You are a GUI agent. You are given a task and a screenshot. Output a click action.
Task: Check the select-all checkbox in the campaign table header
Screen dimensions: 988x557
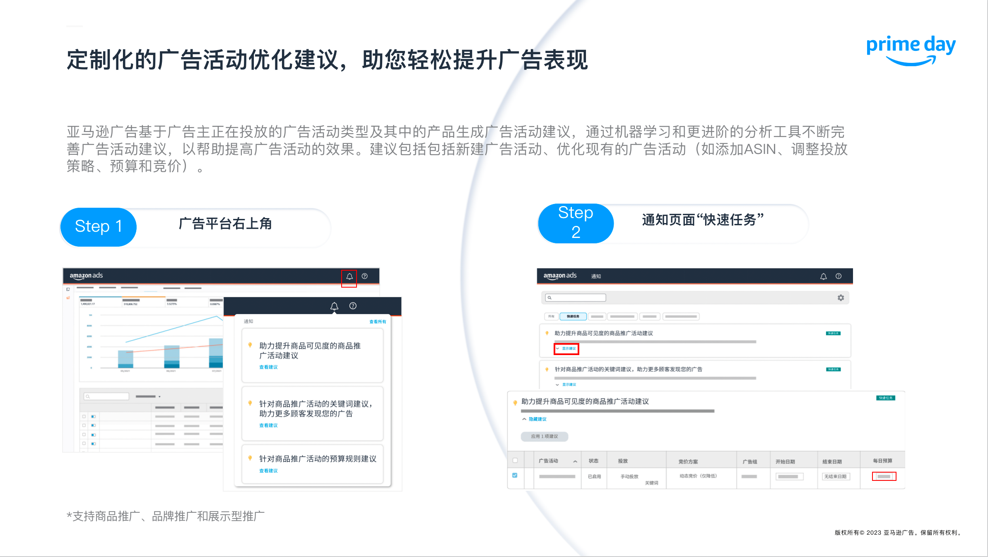pyautogui.click(x=515, y=461)
